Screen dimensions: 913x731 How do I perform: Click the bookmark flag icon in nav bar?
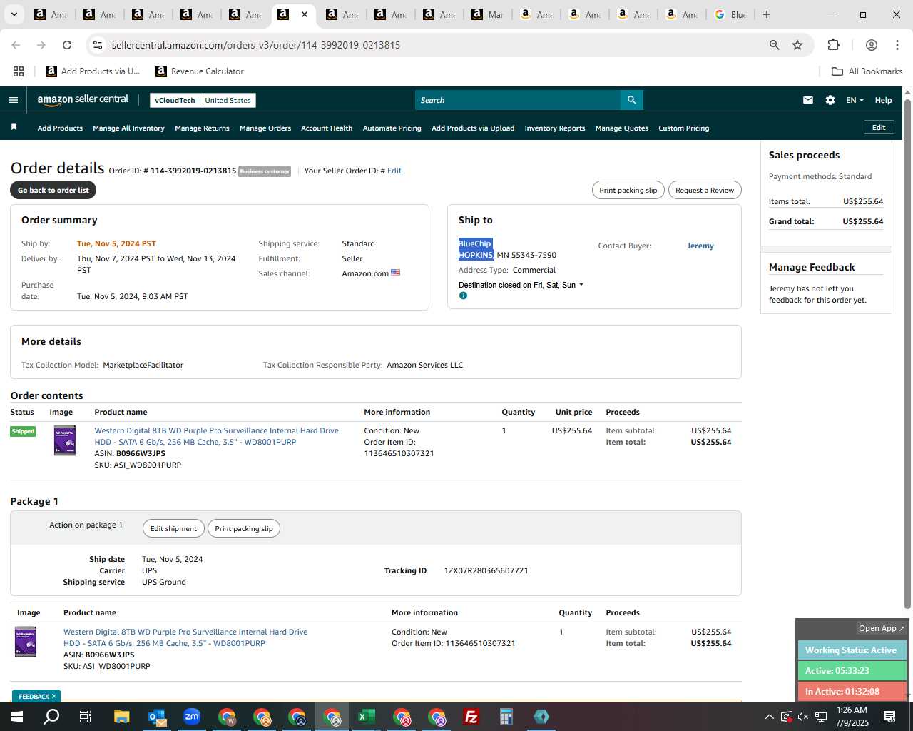coord(14,127)
